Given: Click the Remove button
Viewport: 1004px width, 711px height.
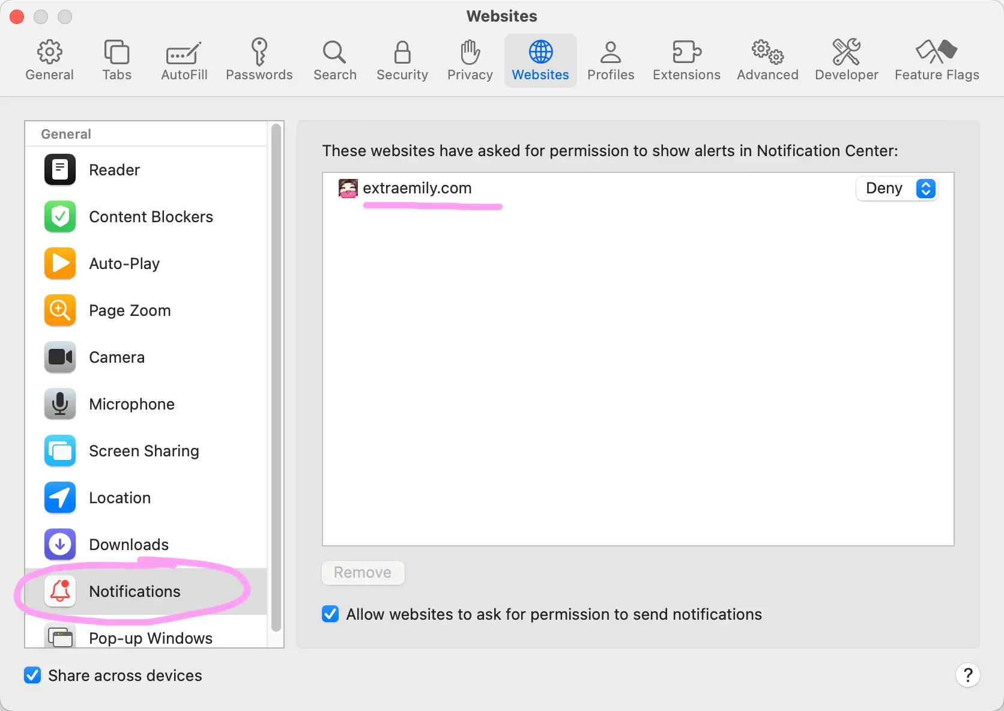Looking at the screenshot, I should click(363, 572).
